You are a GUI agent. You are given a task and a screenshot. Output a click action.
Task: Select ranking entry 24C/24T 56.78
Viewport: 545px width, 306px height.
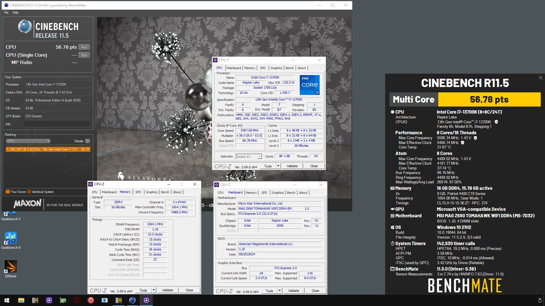pyautogui.click(x=48, y=149)
